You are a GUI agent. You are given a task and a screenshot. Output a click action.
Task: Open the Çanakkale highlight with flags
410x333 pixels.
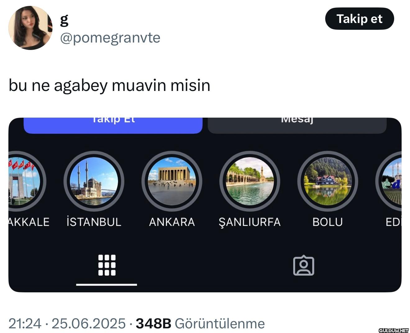click(27, 181)
